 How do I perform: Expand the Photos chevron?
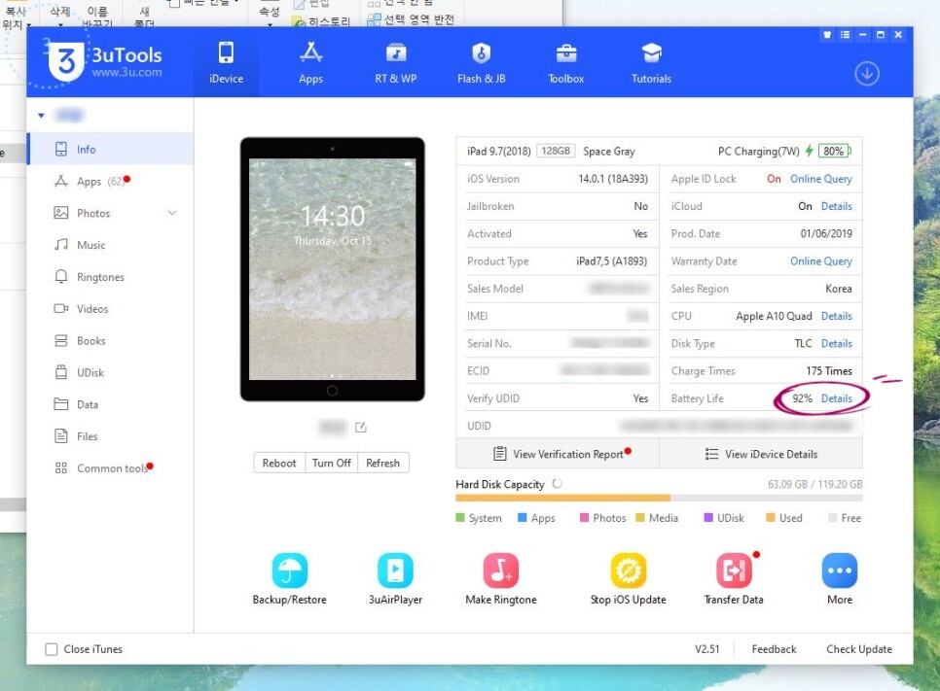[x=172, y=213]
